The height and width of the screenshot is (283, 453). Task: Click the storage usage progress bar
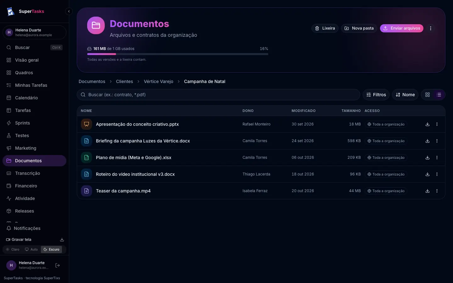point(178,54)
